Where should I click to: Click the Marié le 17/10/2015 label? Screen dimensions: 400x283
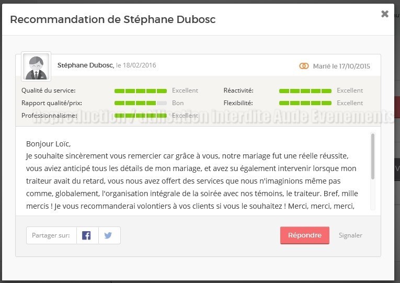341,66
